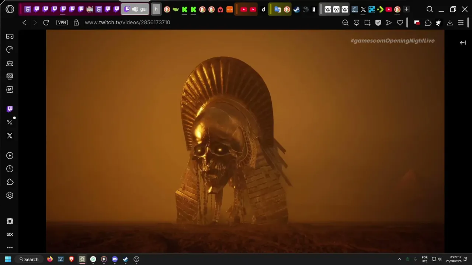
Task: Open GX Corner gamepad in sidebar
Action: [x=10, y=36]
